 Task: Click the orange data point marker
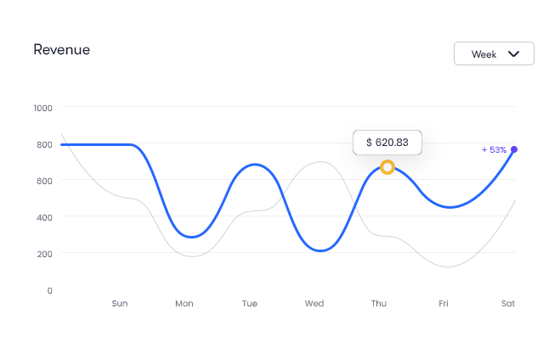tap(387, 167)
